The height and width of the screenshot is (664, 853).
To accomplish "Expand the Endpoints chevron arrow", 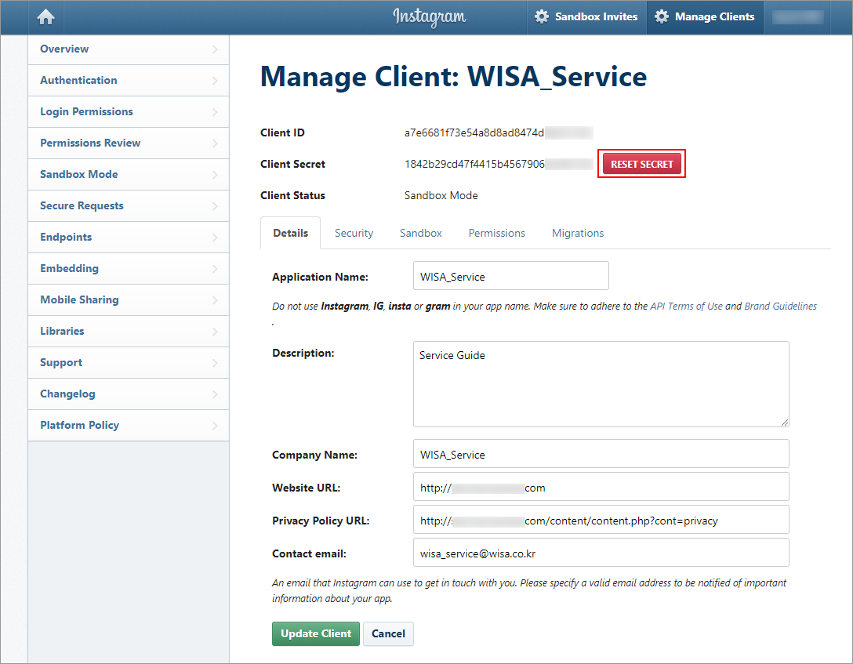I will [215, 238].
